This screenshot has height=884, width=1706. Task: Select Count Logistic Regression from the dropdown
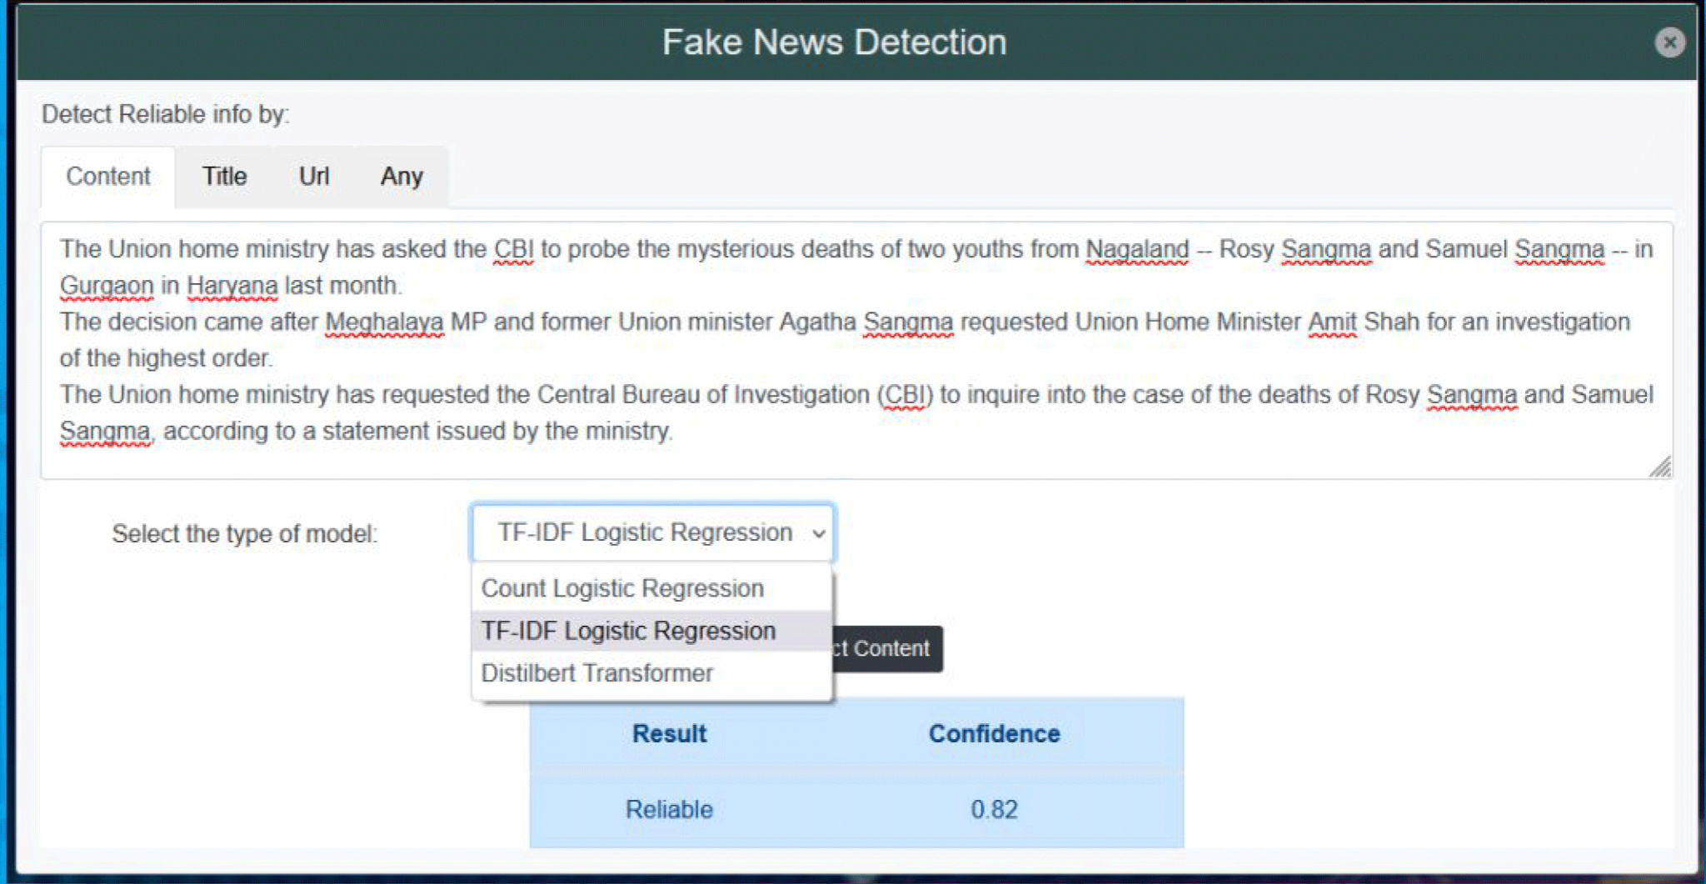pos(623,588)
